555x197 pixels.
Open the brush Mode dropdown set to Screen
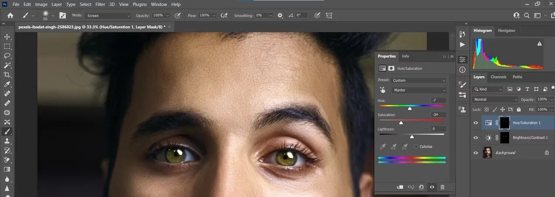tap(108, 16)
